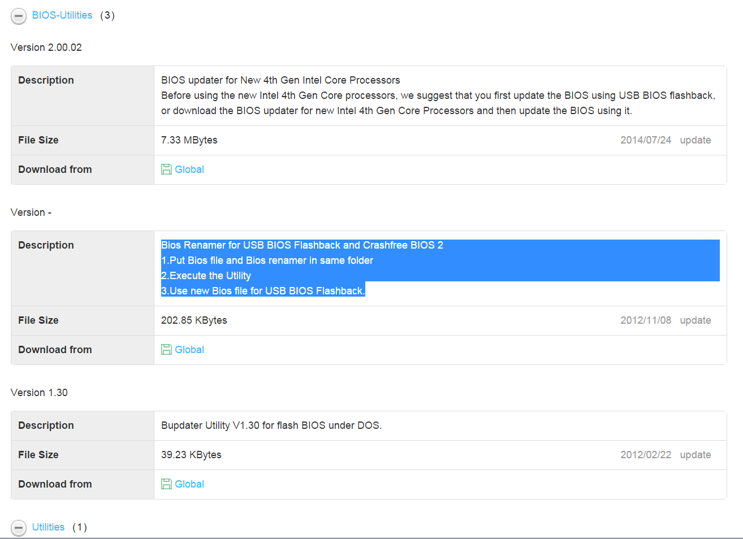Click the (3) count beside BIOS-Utilities
Viewport: 743px width, 539px height.
[x=107, y=15]
